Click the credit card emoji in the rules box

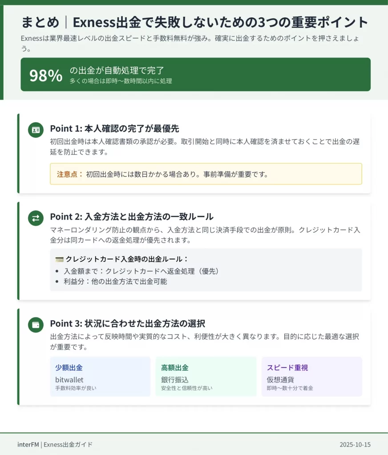59,259
